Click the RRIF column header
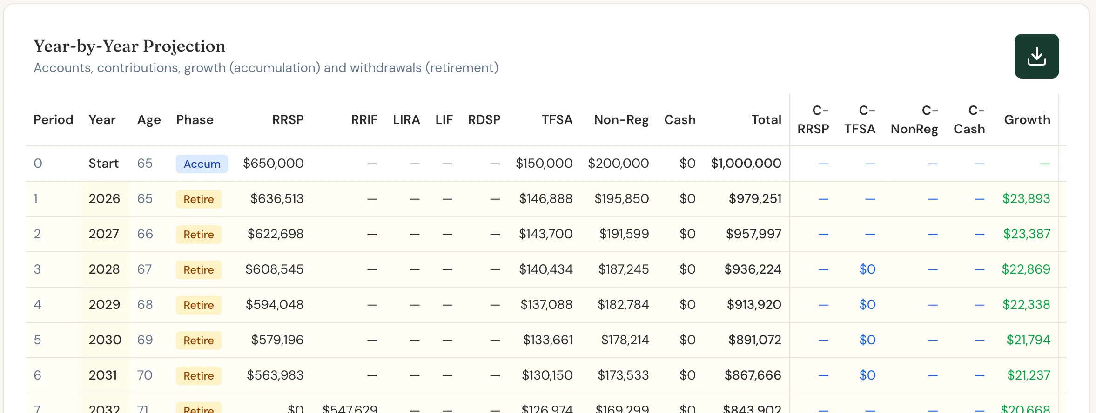 364,120
